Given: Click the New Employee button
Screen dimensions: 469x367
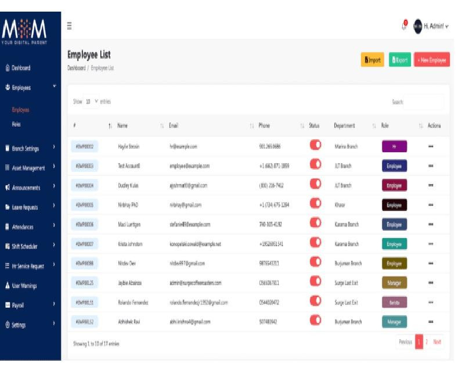Looking at the screenshot, I should [x=431, y=60].
